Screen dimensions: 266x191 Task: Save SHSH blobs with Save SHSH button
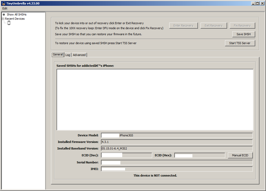coord(244,34)
